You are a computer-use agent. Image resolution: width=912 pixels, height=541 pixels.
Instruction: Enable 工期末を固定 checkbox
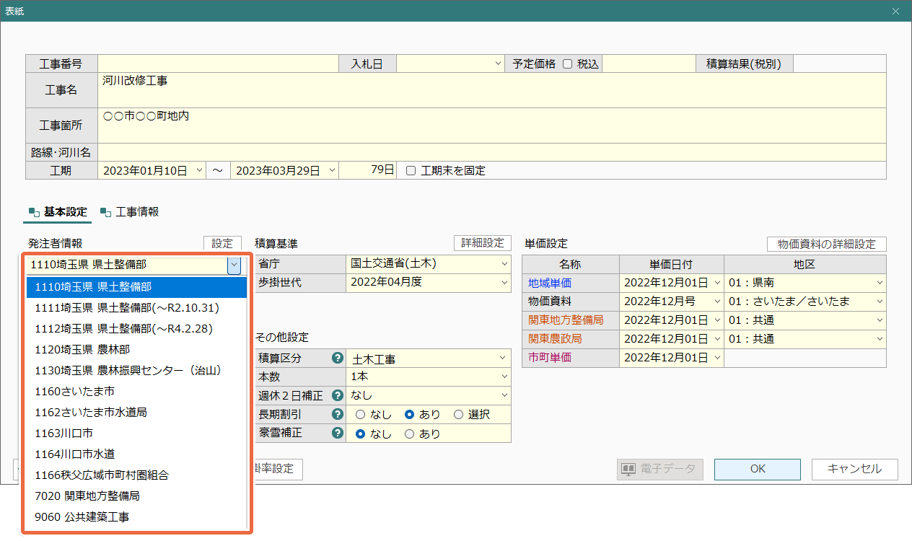411,171
